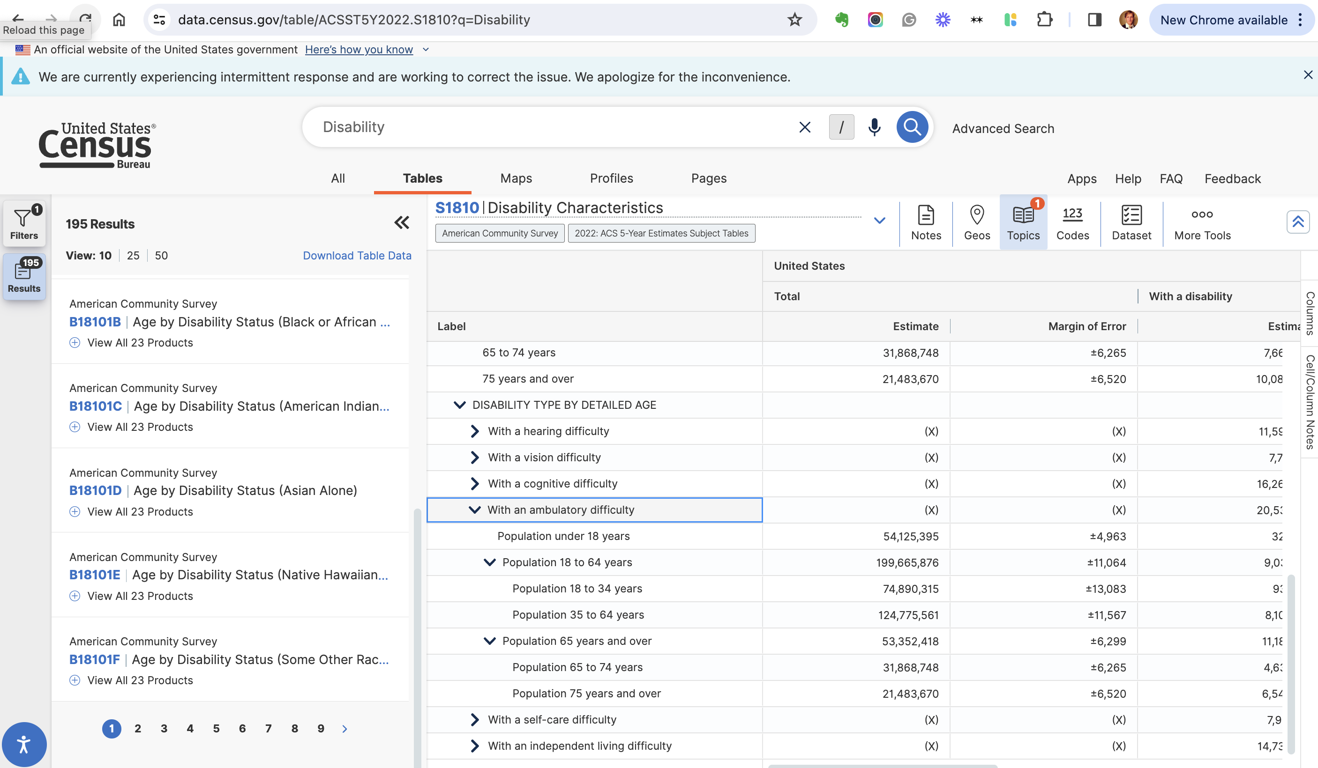1318x768 pixels.
Task: Switch to the Pages tab
Action: coord(709,178)
